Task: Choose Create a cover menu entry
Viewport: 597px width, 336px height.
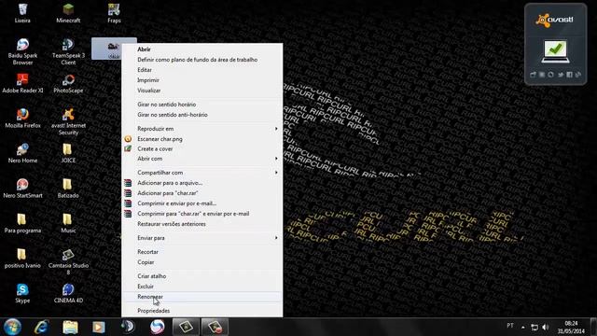Action: (x=202, y=149)
